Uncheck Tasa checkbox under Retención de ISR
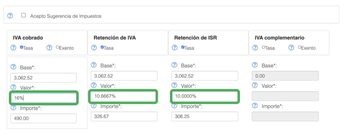This screenshot has height=136, width=347. click(183, 47)
